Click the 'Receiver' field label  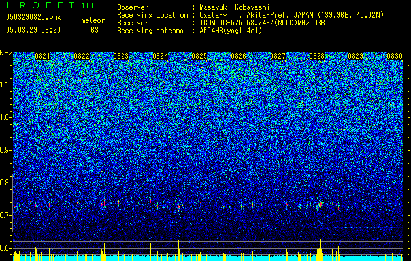133,23
